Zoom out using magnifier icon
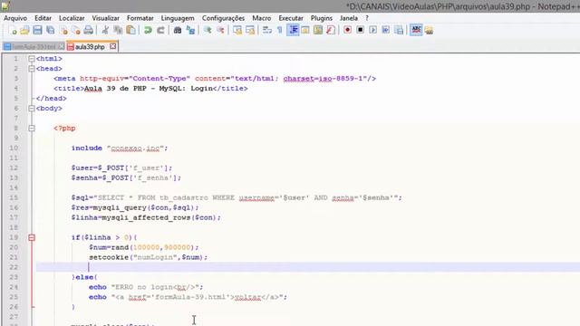 pos(220,30)
